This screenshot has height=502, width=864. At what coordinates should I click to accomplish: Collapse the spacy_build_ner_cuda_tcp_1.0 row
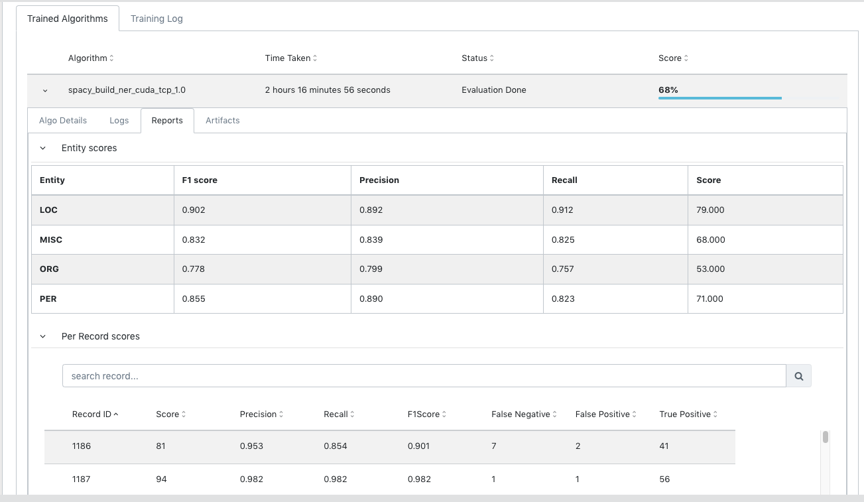click(44, 90)
